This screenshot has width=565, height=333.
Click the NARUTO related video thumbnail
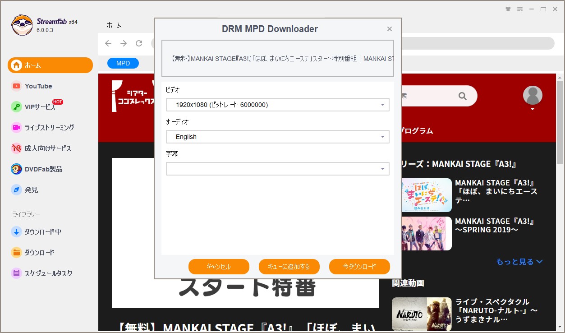[421, 314]
